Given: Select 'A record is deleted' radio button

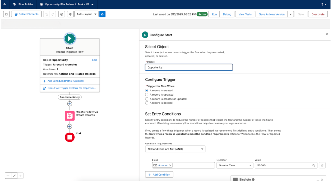Looking at the screenshot, I should [147, 103].
